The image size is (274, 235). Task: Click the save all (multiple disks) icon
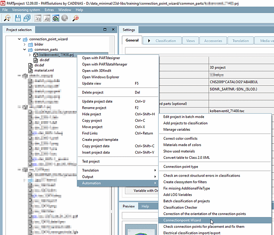click(27, 18)
